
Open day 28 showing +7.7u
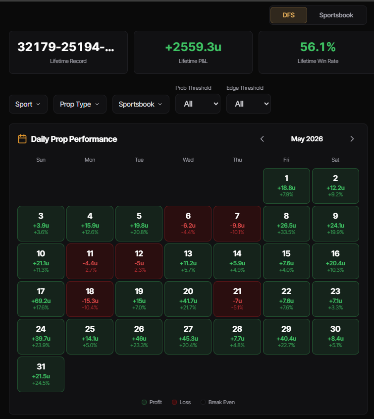point(237,337)
